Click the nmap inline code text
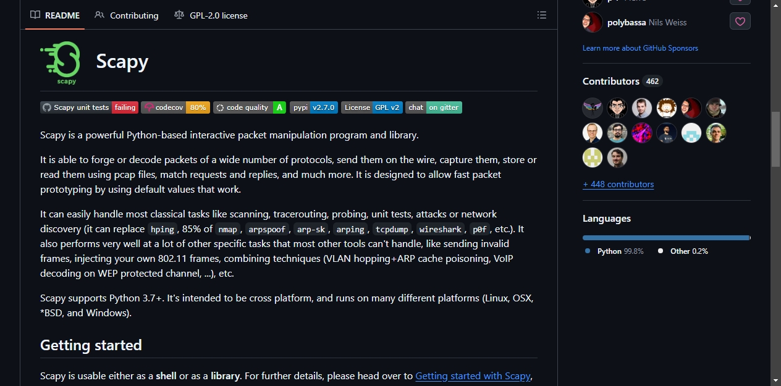Screen dimensions: 781x386 point(227,229)
